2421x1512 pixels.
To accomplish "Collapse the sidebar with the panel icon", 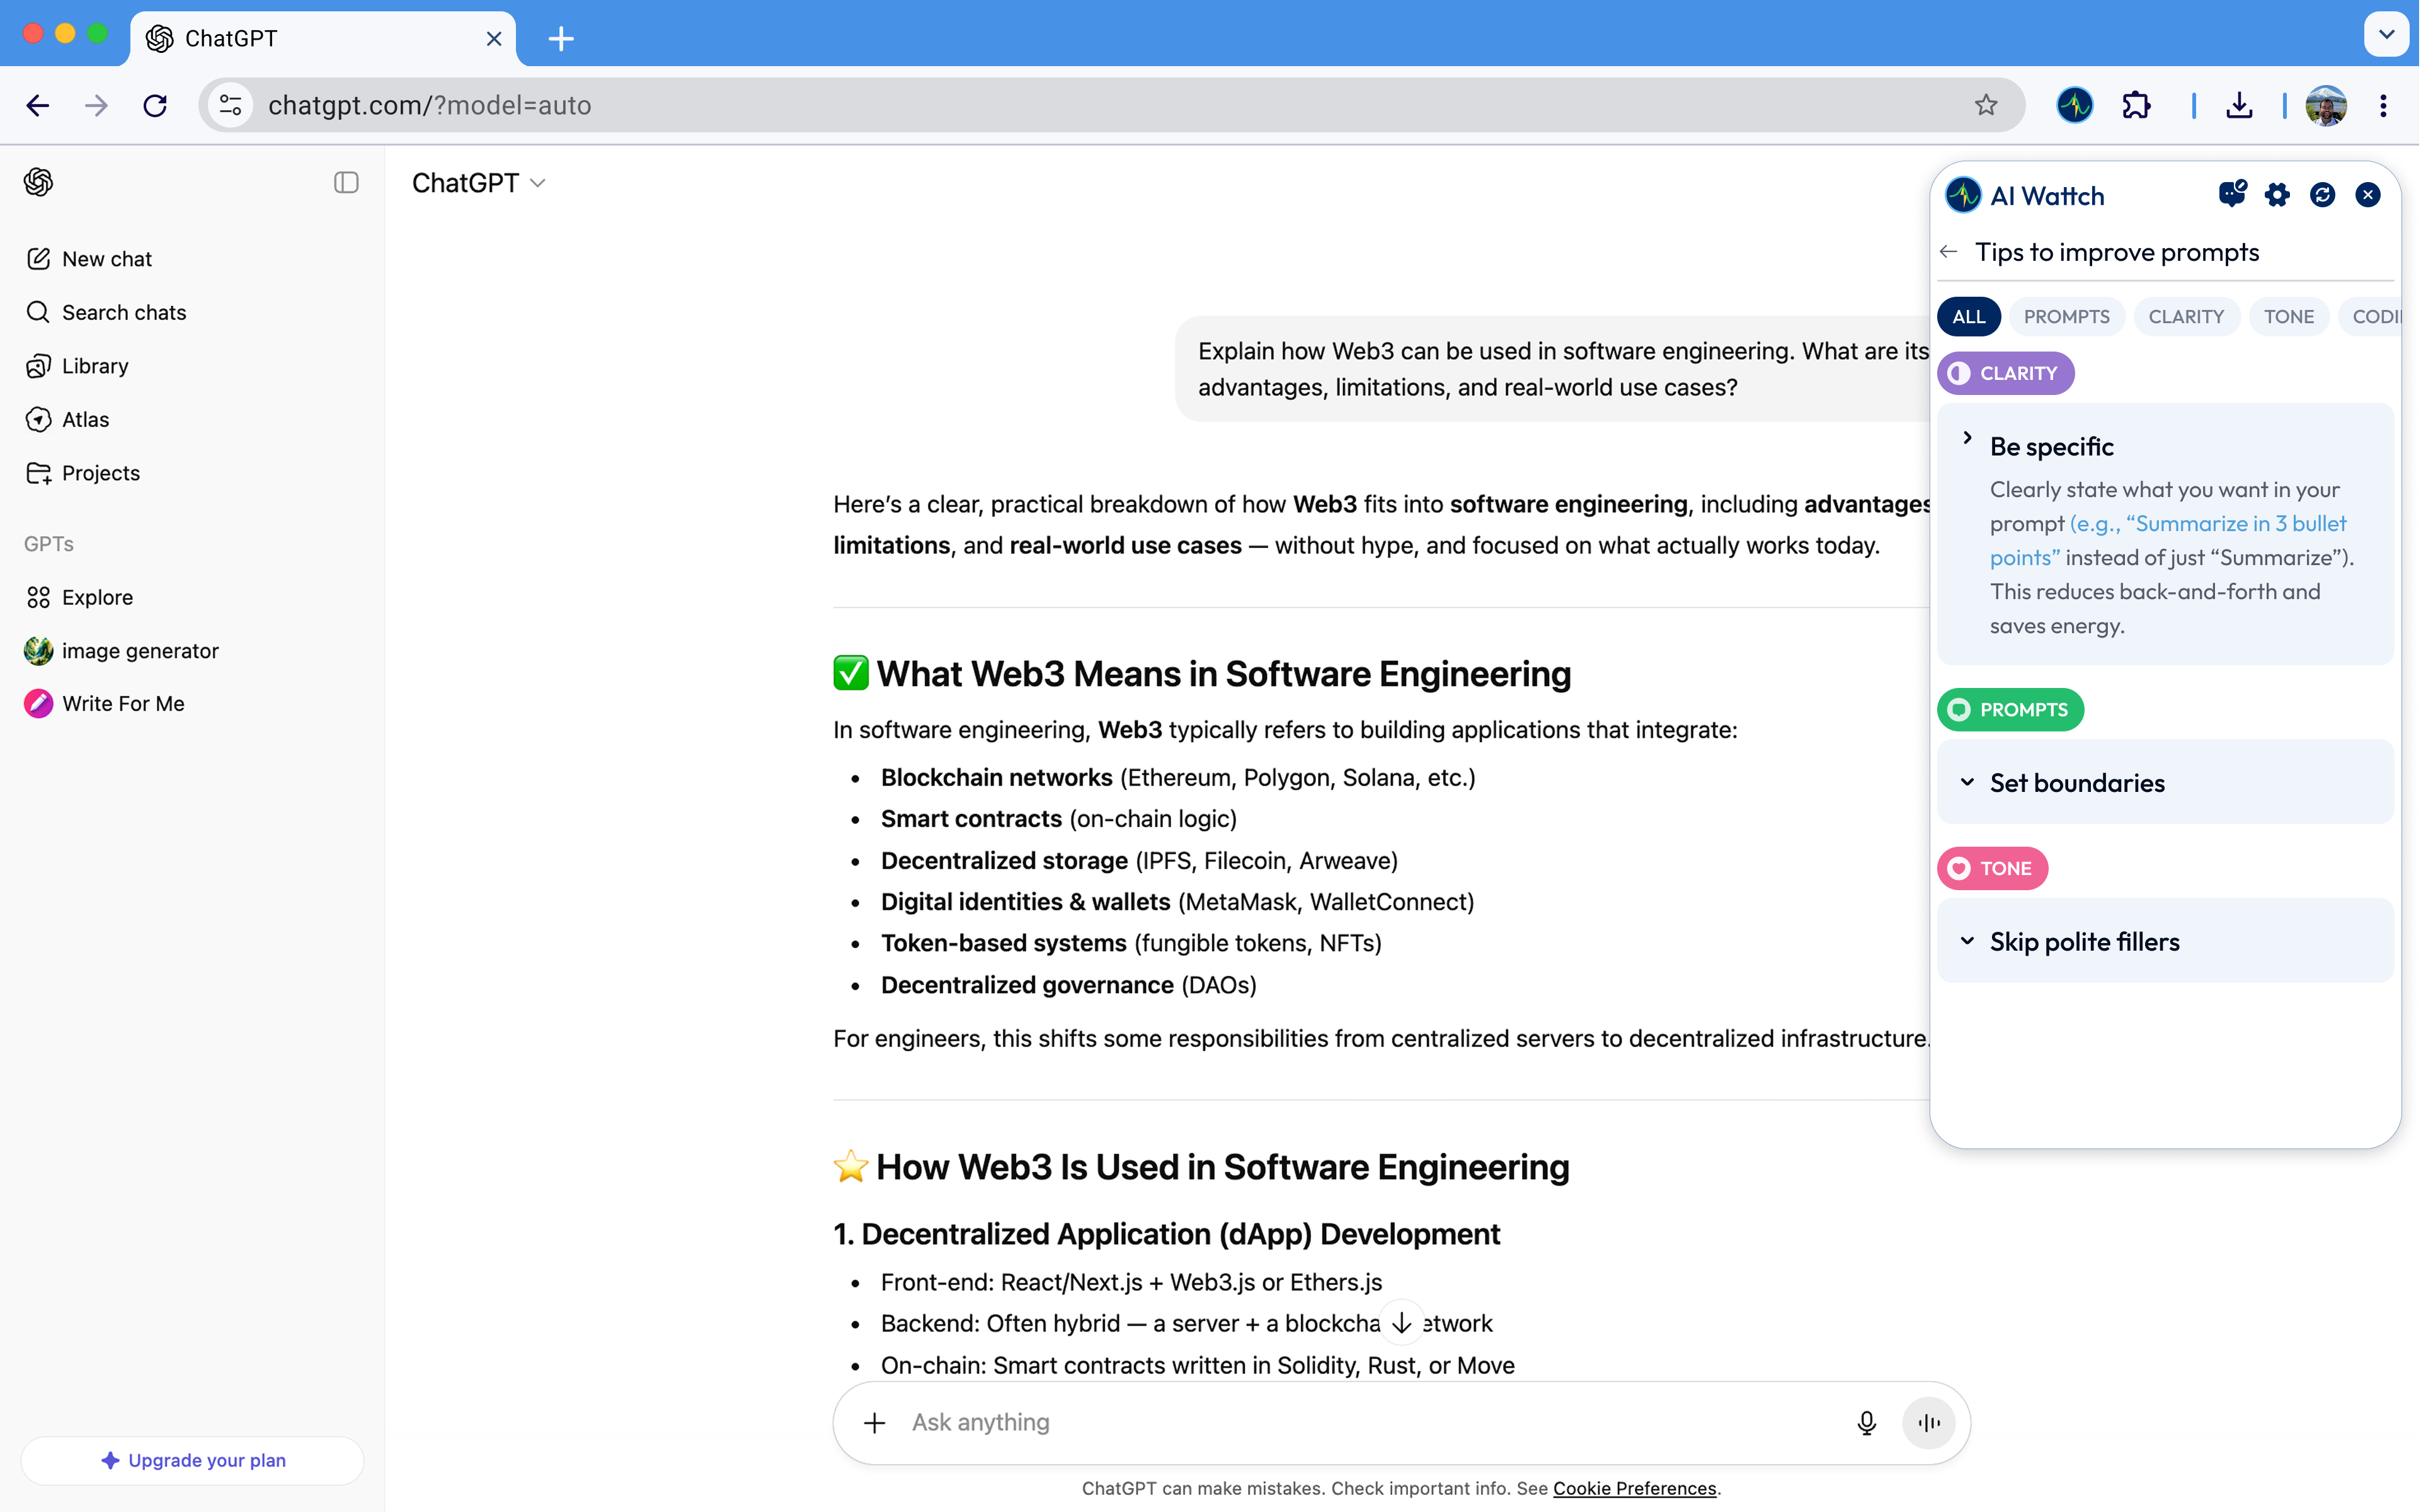I will (x=346, y=182).
